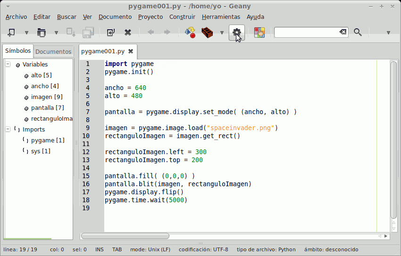Click the Compile file icon

[190, 33]
